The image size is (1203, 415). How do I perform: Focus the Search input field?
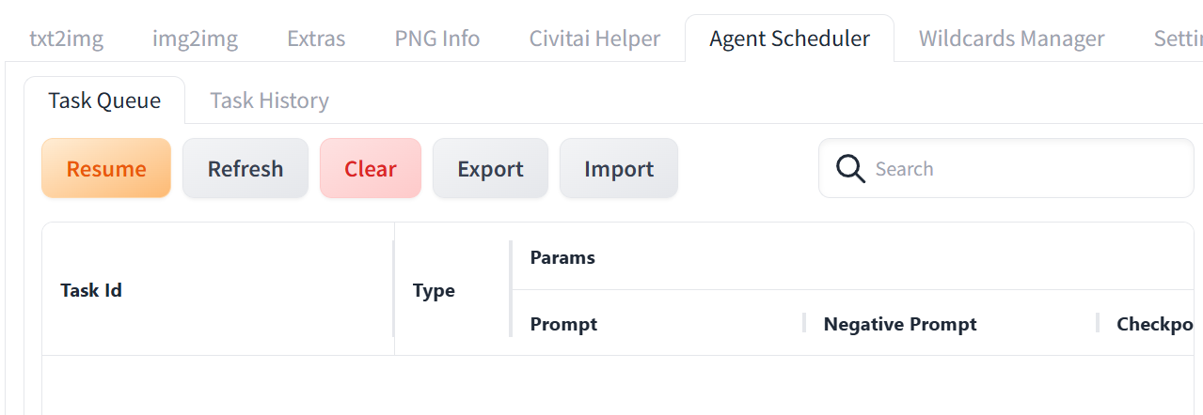pyautogui.click(x=1006, y=169)
